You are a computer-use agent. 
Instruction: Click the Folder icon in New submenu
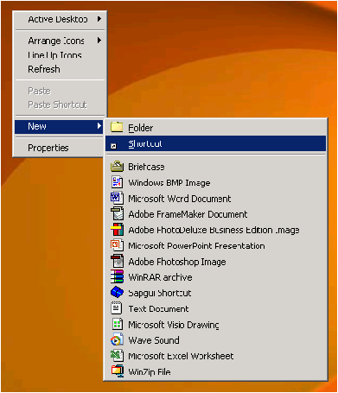click(x=117, y=127)
